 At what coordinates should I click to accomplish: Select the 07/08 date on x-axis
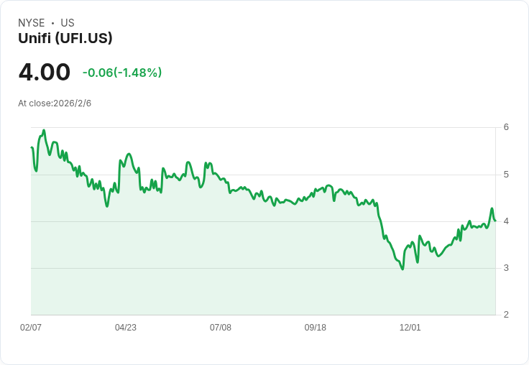point(221,328)
